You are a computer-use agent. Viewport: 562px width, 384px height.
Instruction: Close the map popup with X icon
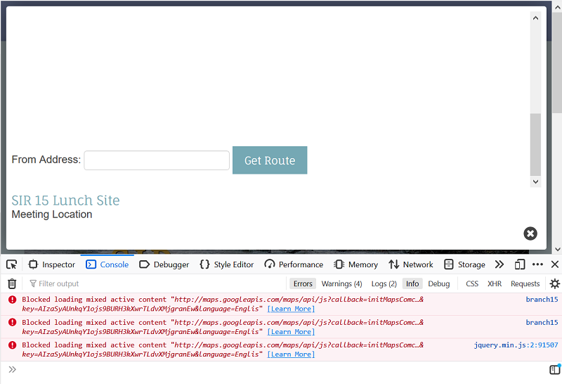pos(530,233)
